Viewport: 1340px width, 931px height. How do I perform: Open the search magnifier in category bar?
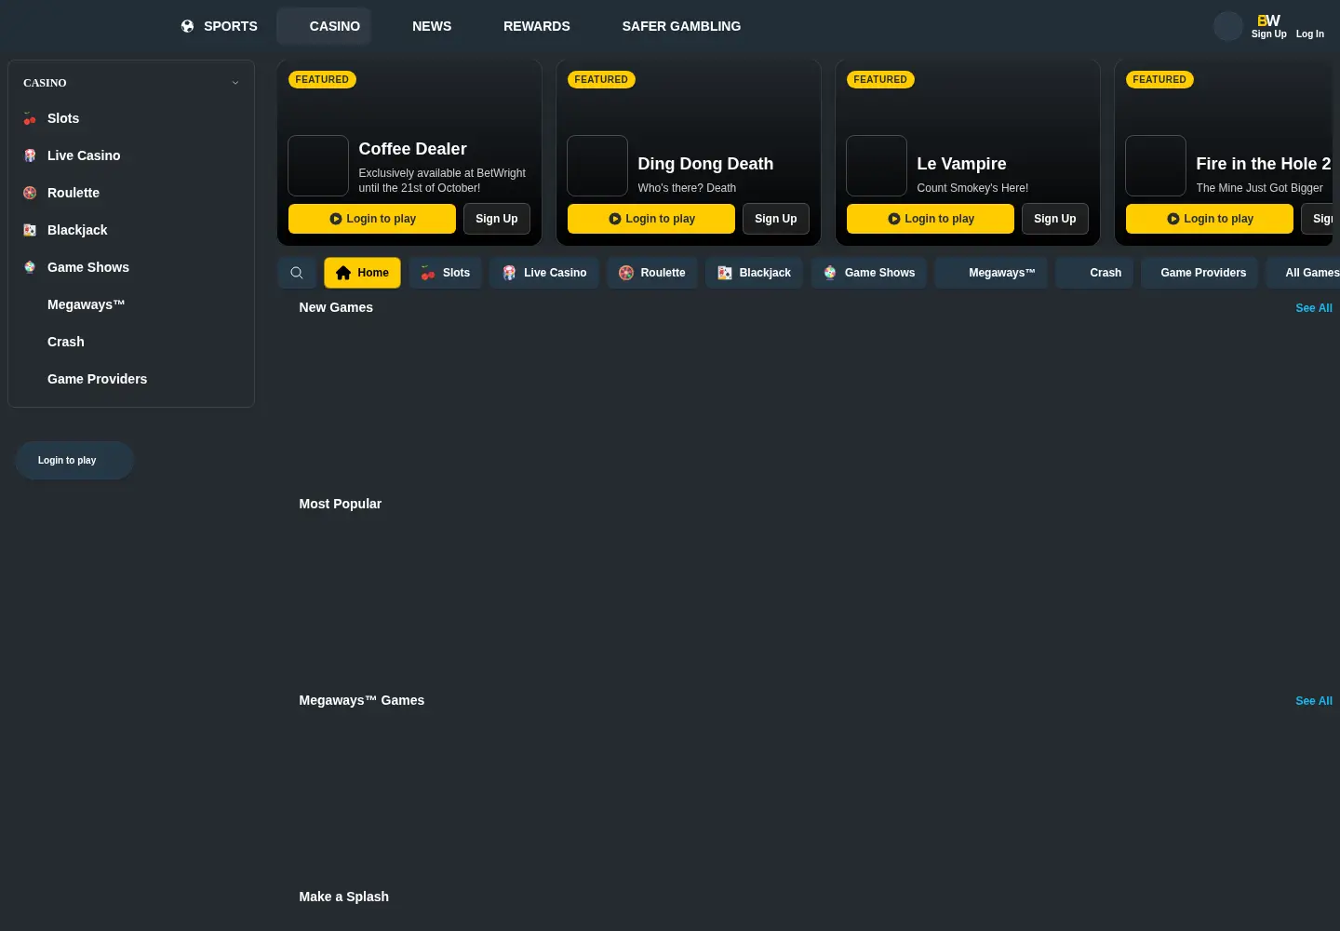(x=297, y=273)
